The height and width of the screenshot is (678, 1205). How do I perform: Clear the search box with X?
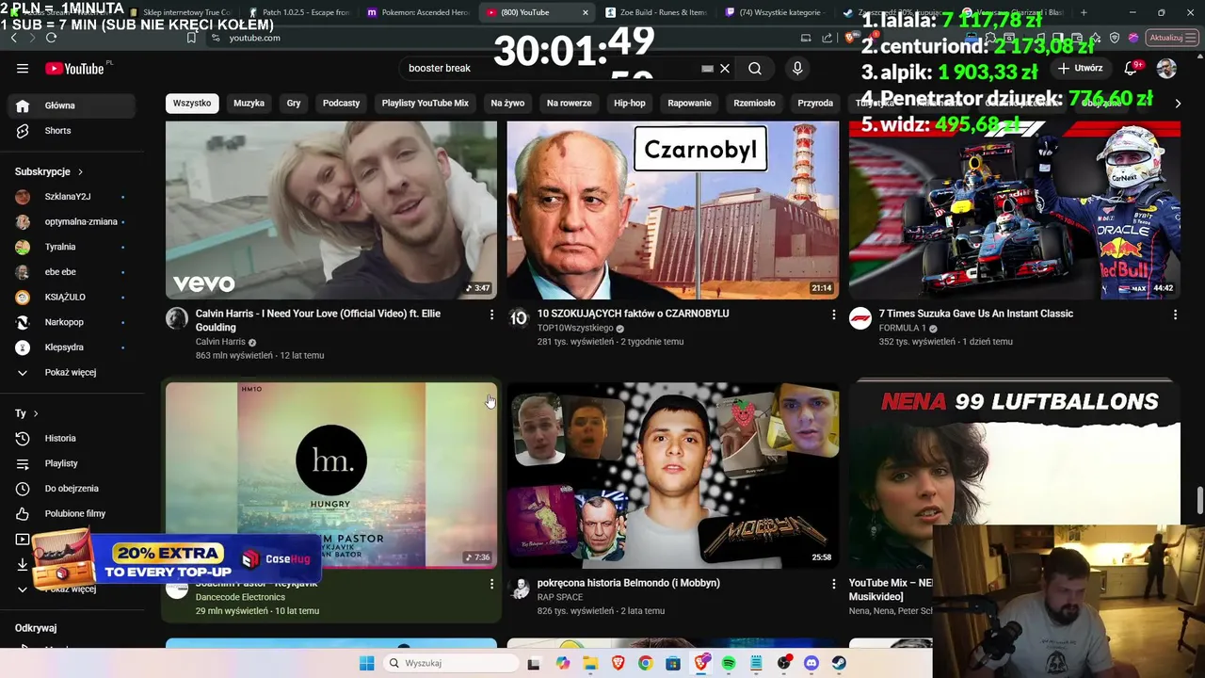tap(725, 68)
